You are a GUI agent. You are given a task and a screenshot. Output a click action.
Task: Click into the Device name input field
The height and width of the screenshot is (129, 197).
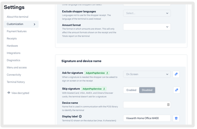tap(147, 105)
